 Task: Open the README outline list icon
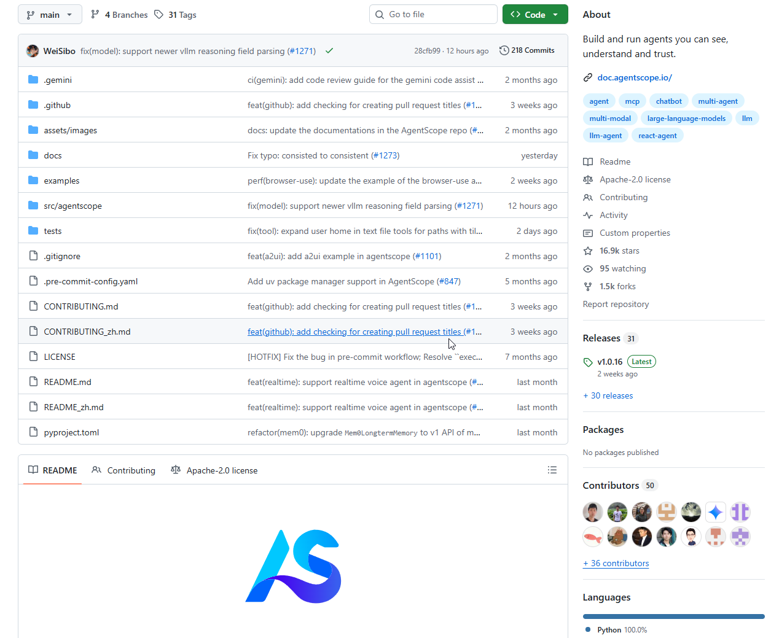[552, 470]
